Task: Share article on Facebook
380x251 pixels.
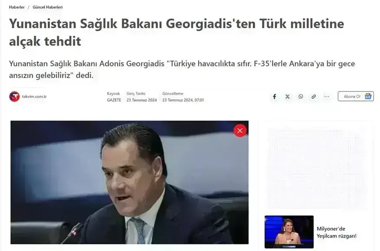Action: coord(274,97)
